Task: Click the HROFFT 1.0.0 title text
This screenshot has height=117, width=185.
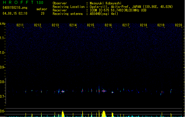Action: point(23,2)
